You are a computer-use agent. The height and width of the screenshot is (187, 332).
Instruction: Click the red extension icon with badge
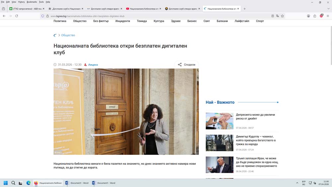[x=321, y=16]
